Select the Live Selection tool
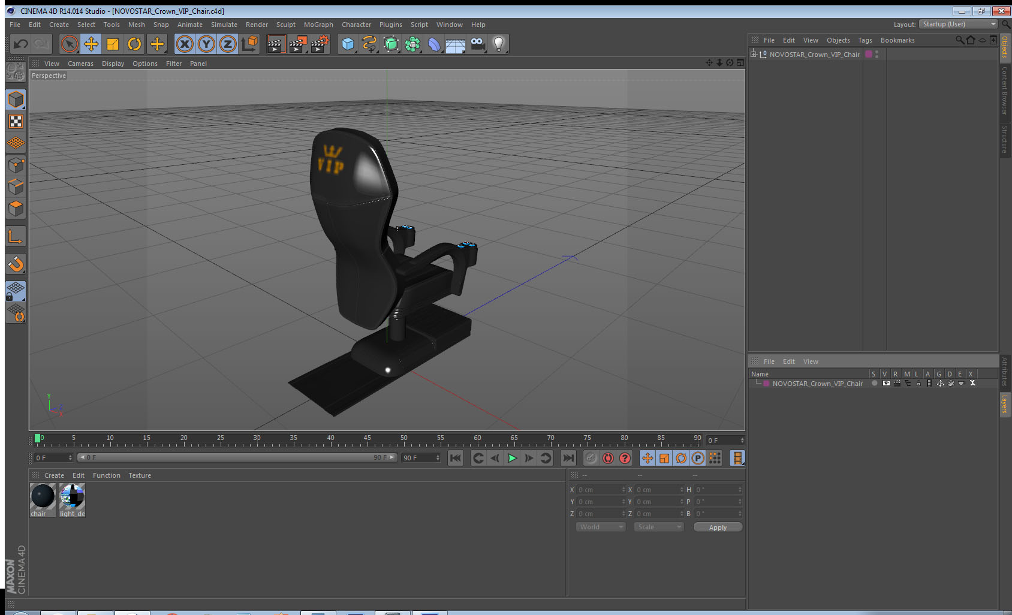Screen dimensions: 1012x615 [x=70, y=44]
